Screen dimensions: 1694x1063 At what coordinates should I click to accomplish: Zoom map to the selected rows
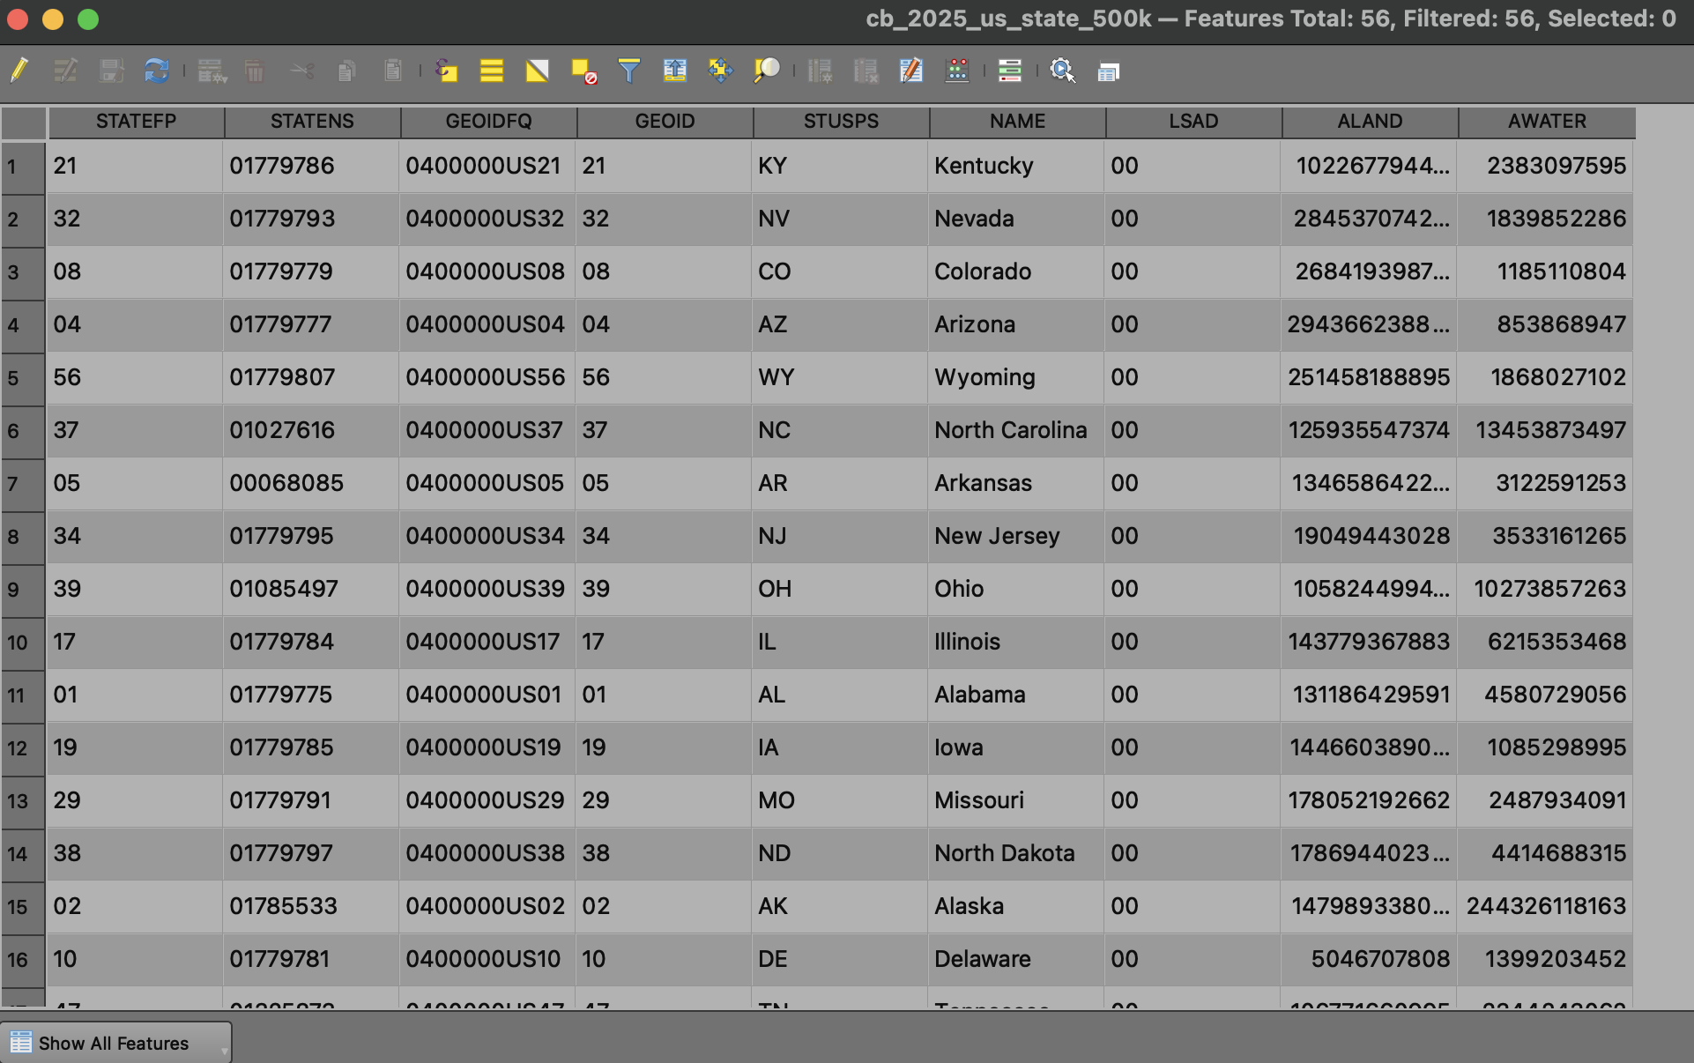[x=767, y=71]
